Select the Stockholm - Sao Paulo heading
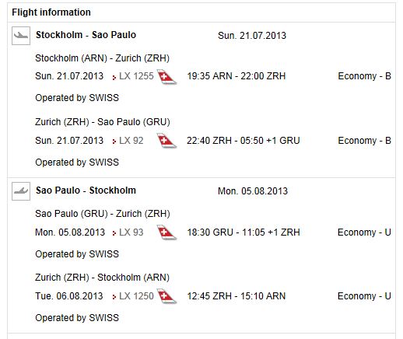 click(x=86, y=35)
